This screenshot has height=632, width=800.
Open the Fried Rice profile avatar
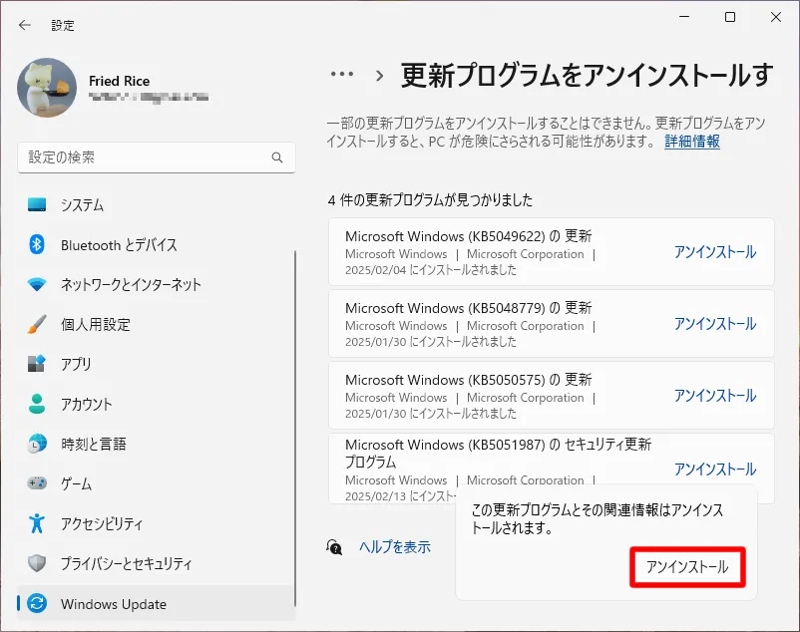[x=47, y=88]
